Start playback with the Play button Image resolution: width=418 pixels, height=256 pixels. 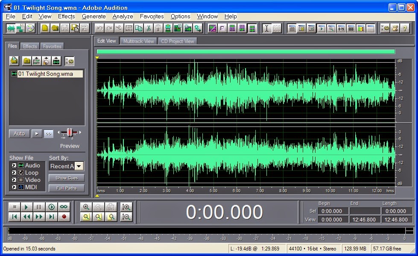pos(26,207)
